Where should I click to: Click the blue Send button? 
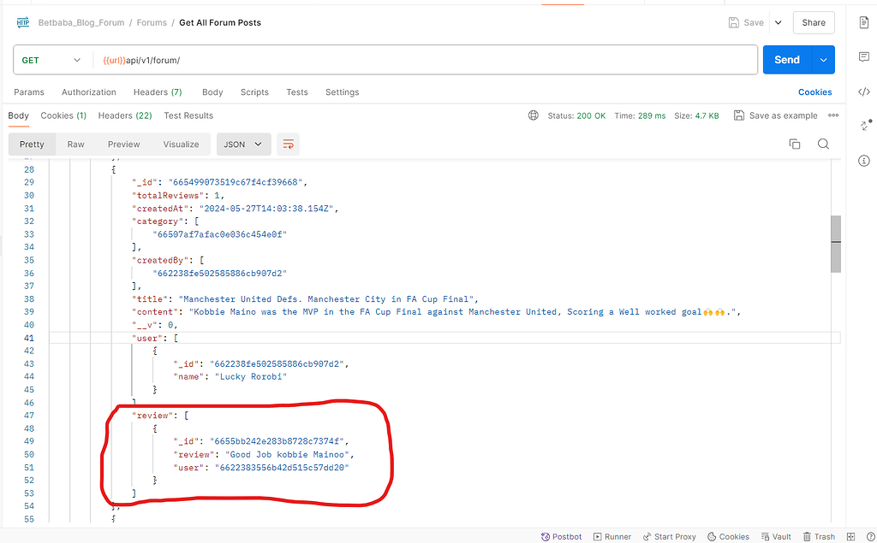click(x=786, y=60)
